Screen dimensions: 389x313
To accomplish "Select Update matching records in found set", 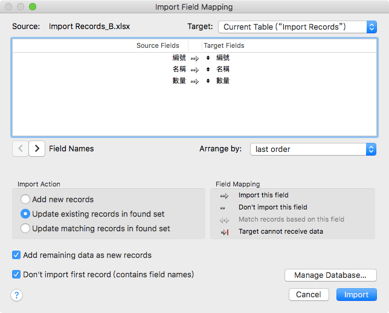I will coord(25,228).
